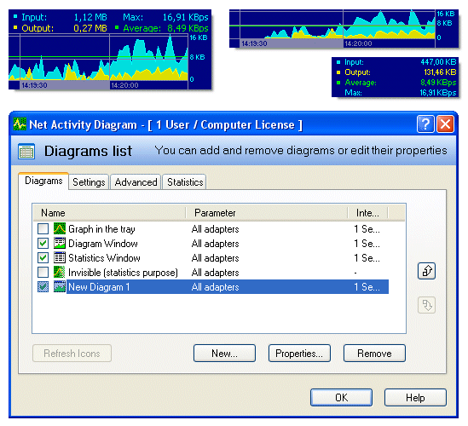Screen dimensions: 468x426
Task: Click the New Diagram 1 icon
Action: point(60,286)
